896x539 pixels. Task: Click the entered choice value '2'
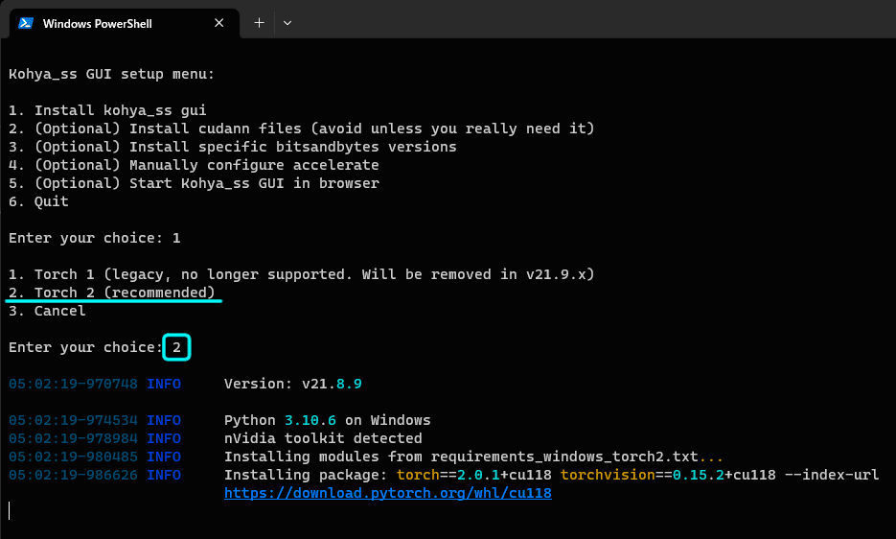176,347
